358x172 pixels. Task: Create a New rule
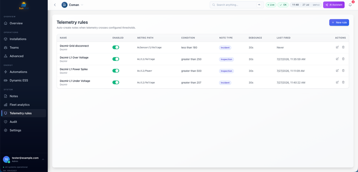click(x=339, y=22)
